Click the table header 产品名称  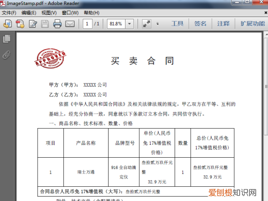click(86, 143)
